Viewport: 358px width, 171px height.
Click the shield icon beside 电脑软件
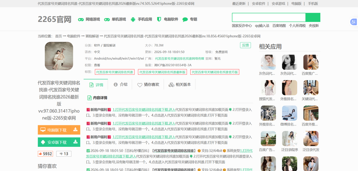[x=159, y=19]
